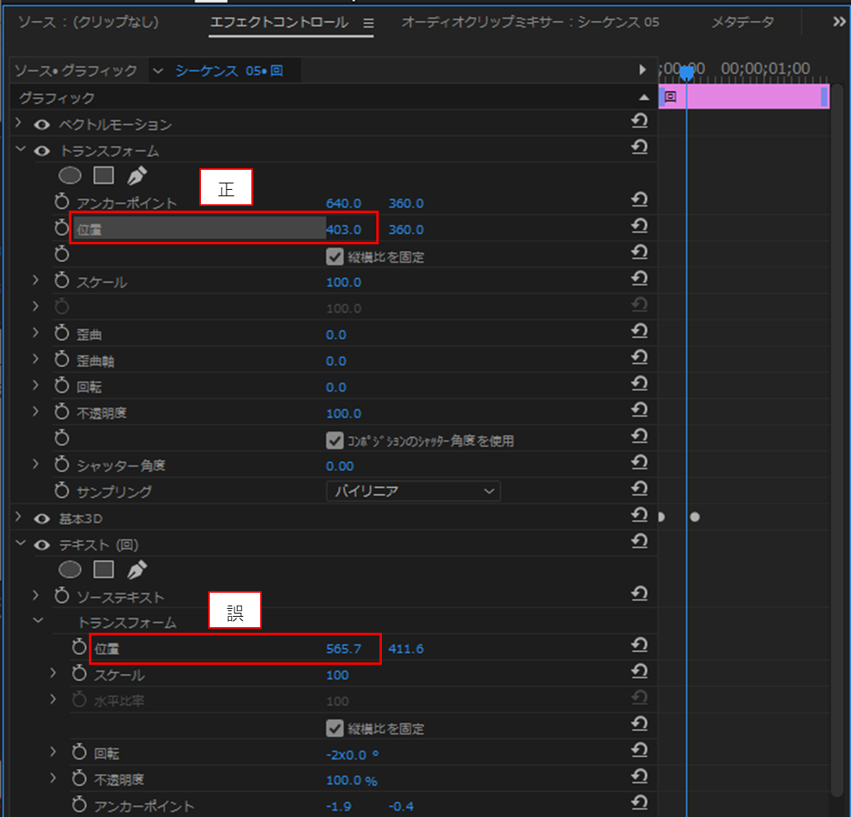This screenshot has height=817, width=851.
Task: Click the forward navigation arrow in the header
Action: click(643, 70)
